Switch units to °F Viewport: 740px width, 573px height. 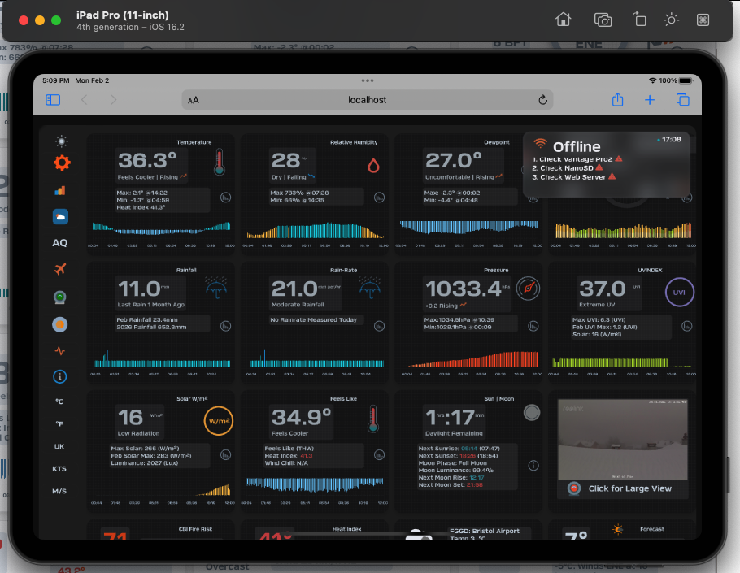[x=60, y=423]
